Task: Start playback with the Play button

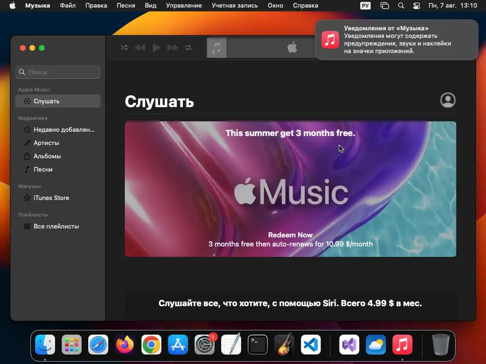Action: [157, 48]
